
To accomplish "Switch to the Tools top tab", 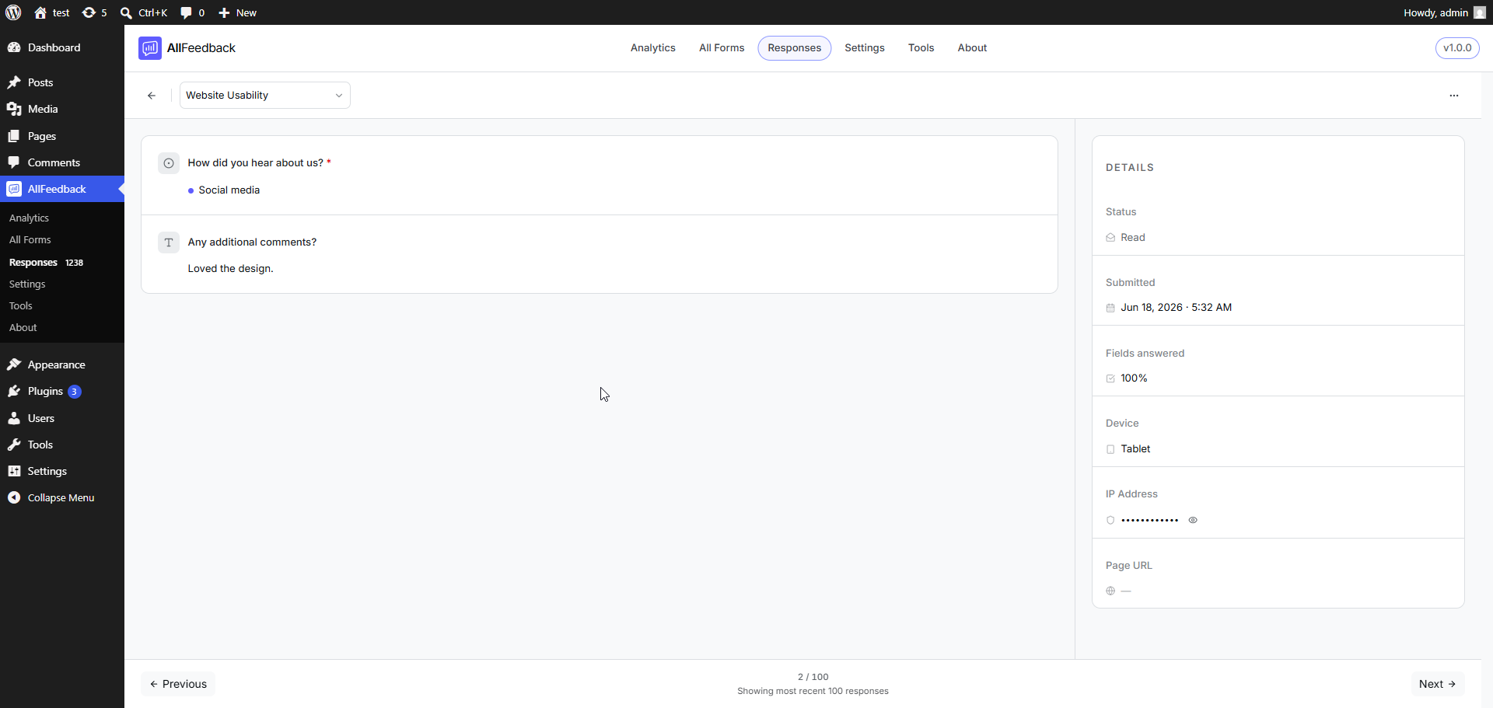I will tap(921, 48).
